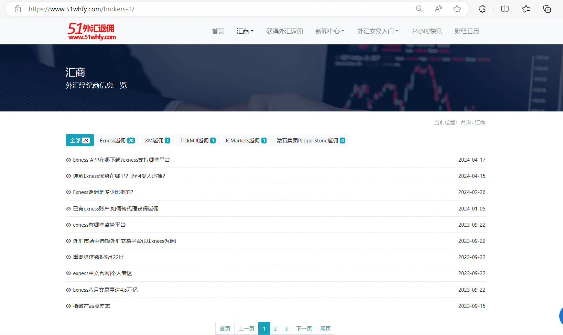Open article 已有exness账户,如何转代理获得返佣

click(116, 209)
